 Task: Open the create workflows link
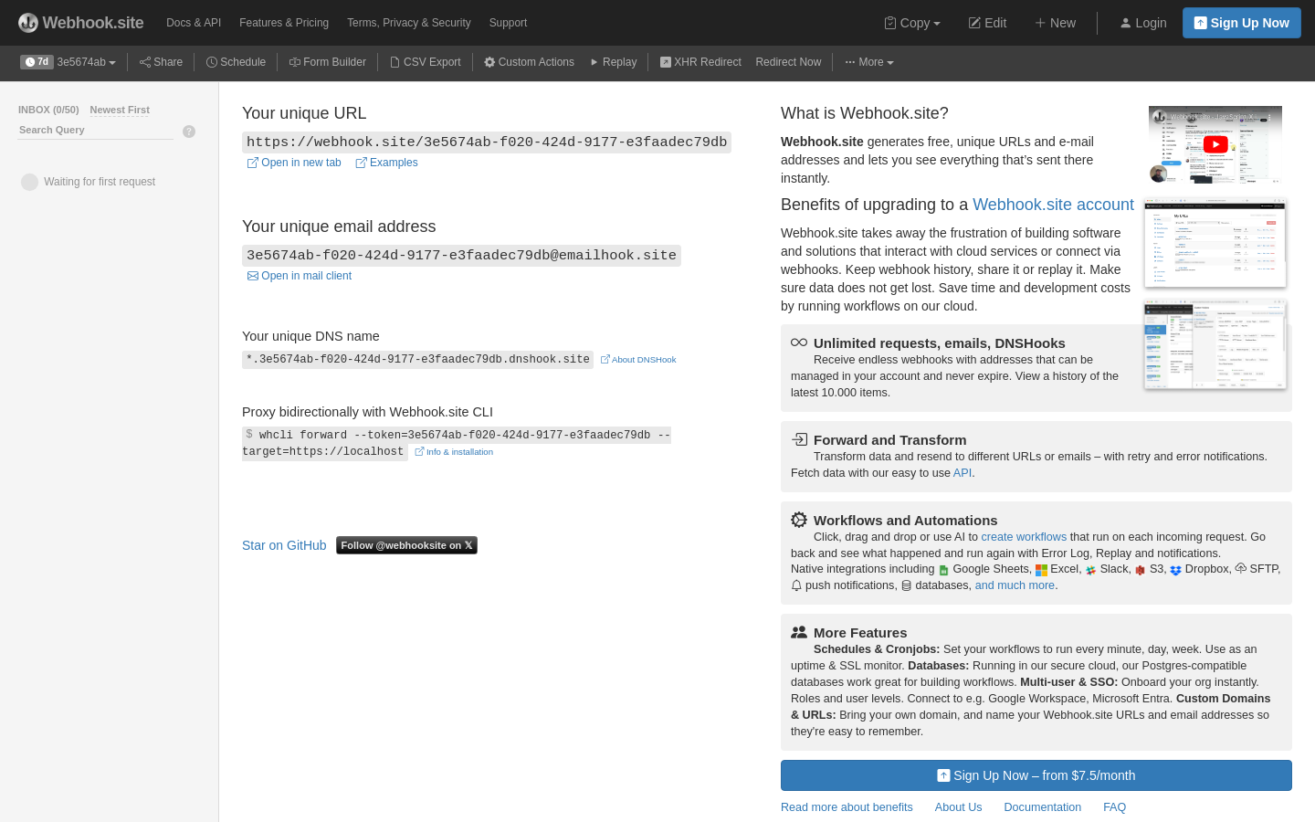(1023, 536)
